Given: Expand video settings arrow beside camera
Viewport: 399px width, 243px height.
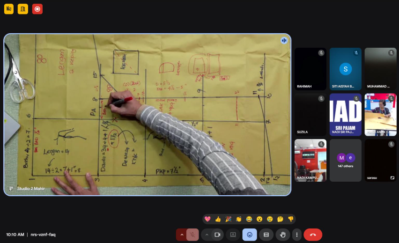Looking at the screenshot, I should coord(207,234).
